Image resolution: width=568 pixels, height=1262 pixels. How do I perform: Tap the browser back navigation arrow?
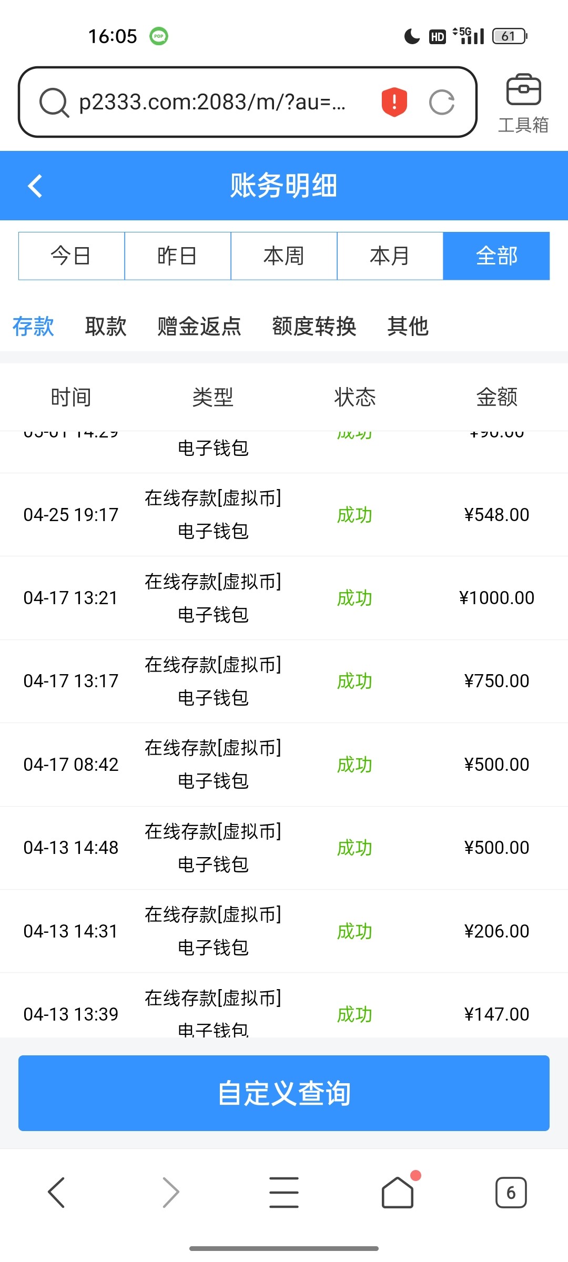coord(56,1192)
